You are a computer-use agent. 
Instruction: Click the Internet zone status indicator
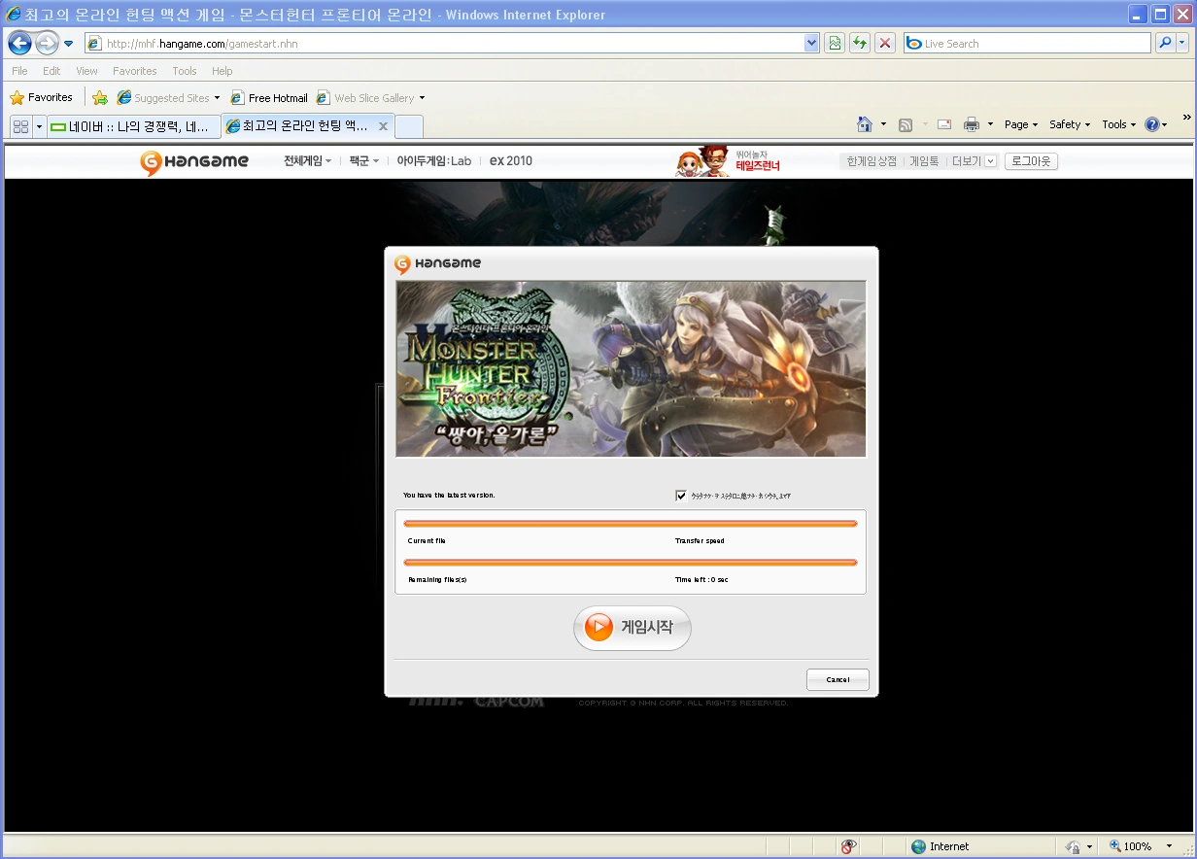940,846
